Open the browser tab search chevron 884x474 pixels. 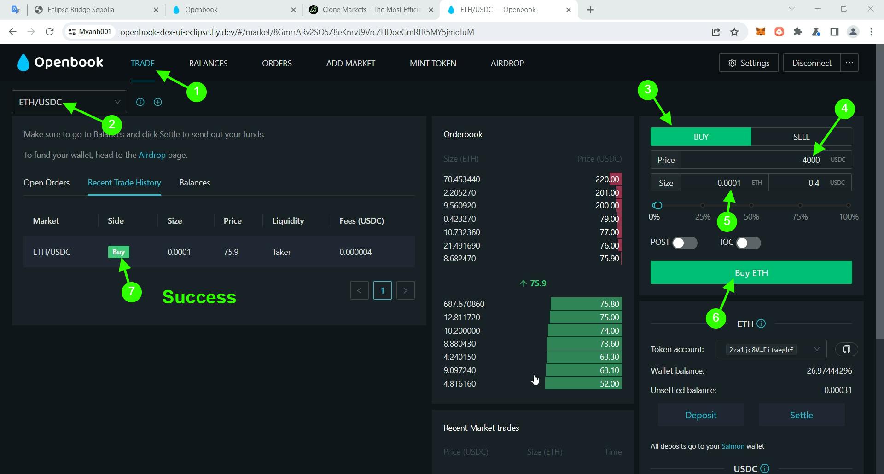[x=791, y=9]
